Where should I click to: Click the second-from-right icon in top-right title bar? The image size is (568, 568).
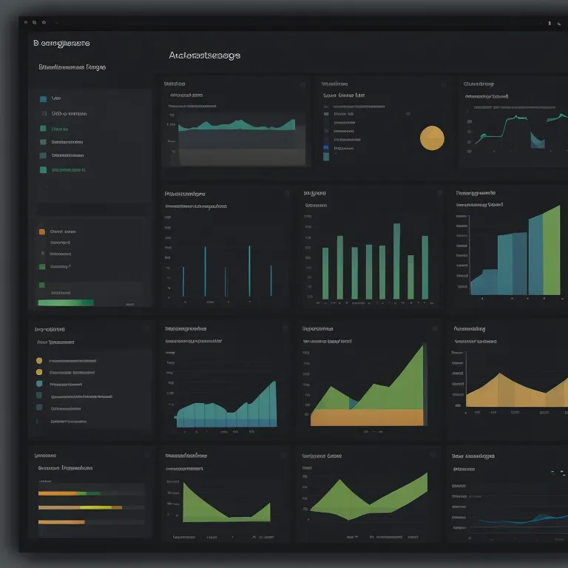[548, 24]
